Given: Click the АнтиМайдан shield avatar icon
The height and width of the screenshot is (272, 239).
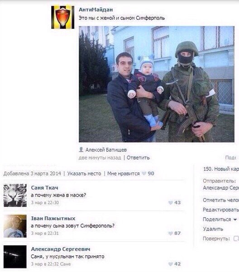Looking at the screenshot, I should [x=63, y=17].
